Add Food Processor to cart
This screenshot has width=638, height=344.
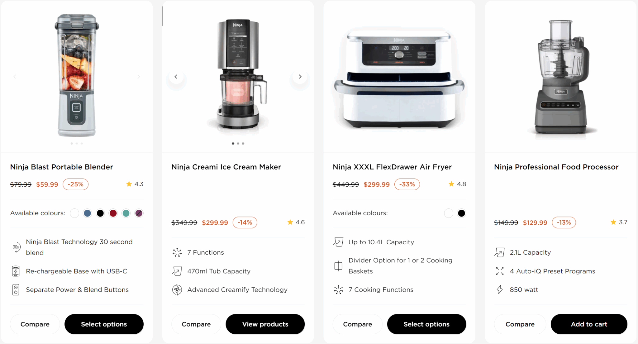click(x=589, y=324)
